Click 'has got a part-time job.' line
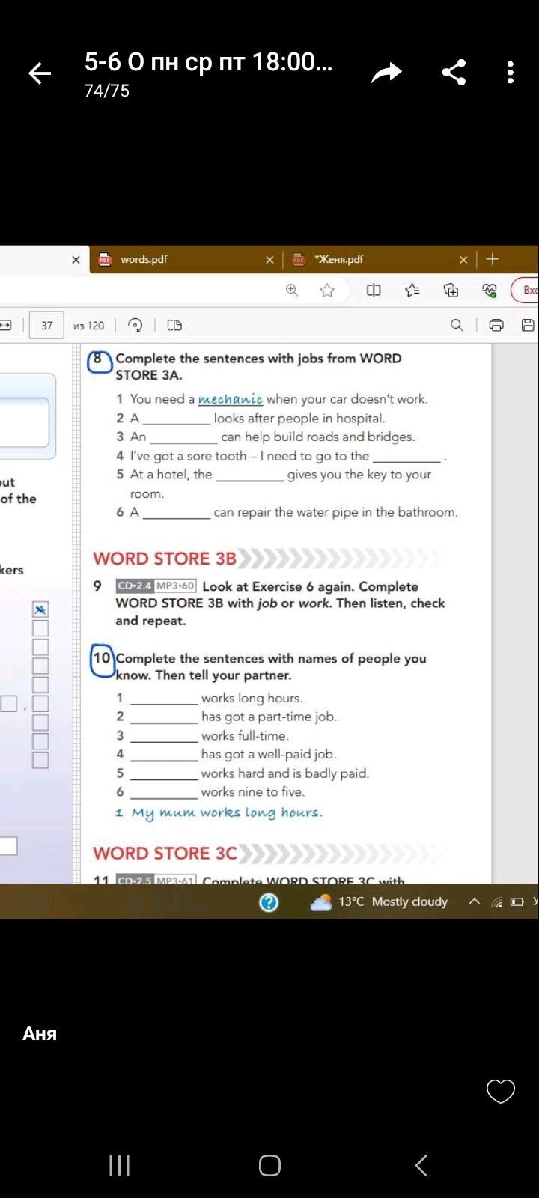This screenshot has height=1198, width=539. tap(269, 717)
